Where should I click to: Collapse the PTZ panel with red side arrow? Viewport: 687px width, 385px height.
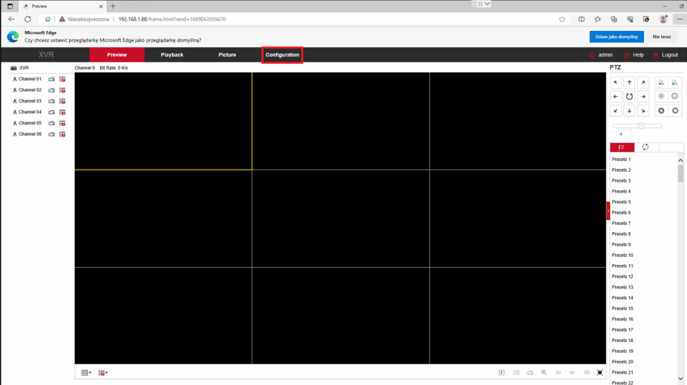pyautogui.click(x=608, y=211)
